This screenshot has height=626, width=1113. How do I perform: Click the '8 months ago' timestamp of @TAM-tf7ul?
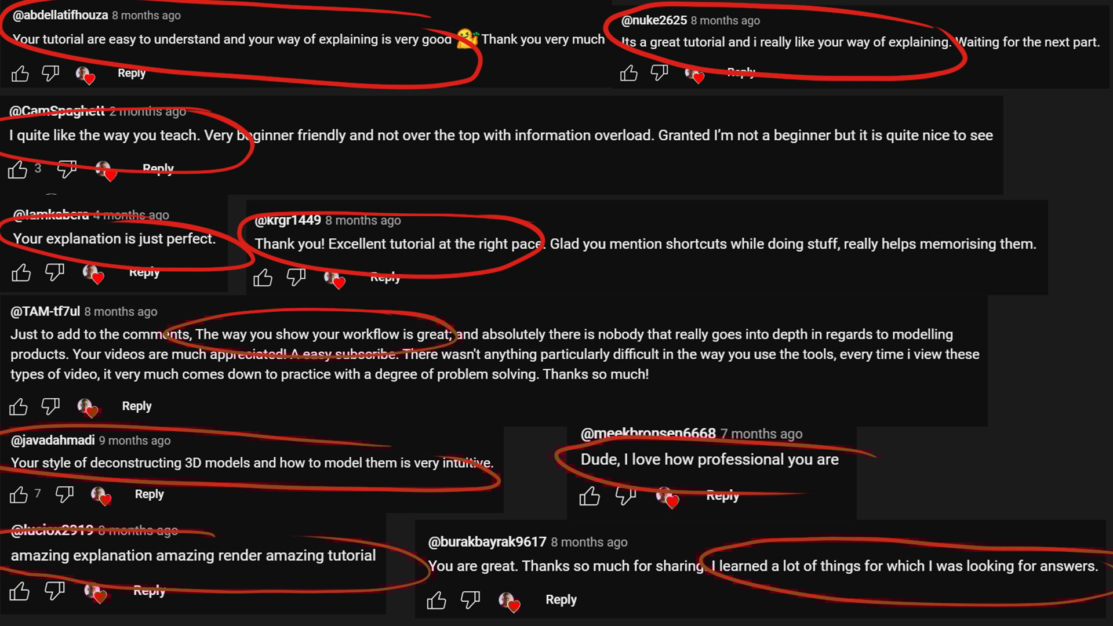[x=121, y=312]
